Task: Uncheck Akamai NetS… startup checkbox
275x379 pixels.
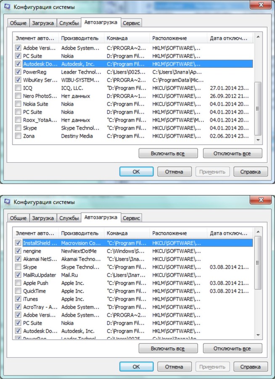Action: point(18,259)
